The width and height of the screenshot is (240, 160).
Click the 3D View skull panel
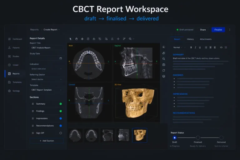[x=137, y=102]
